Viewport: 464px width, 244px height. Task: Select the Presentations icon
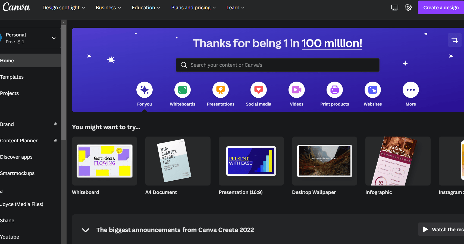(x=221, y=90)
